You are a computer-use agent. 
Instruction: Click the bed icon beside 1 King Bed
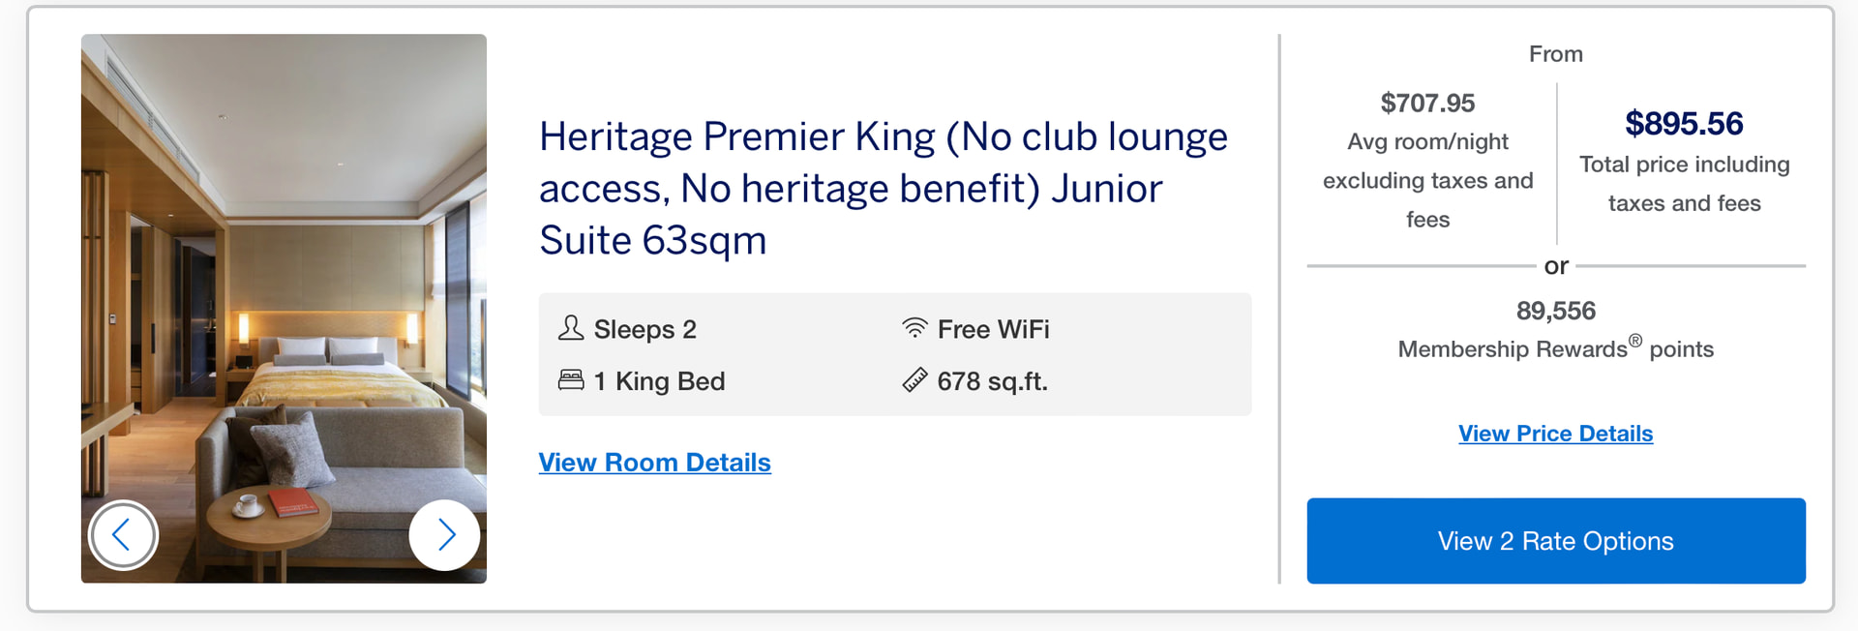coord(571,380)
